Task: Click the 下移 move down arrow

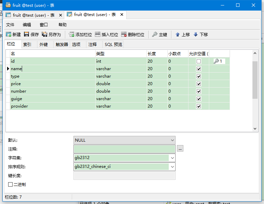Action: tap(196, 34)
